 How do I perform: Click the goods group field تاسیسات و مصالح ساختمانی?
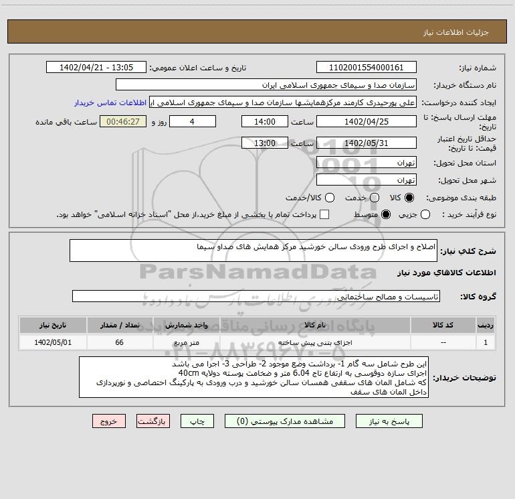click(x=256, y=296)
